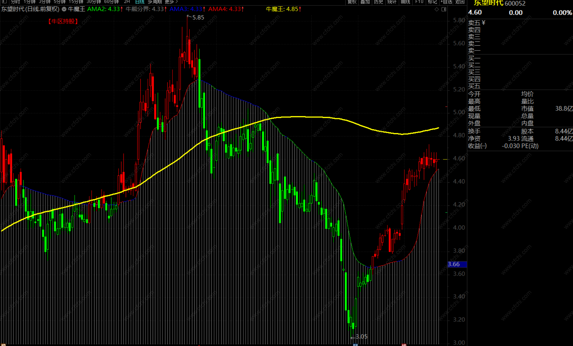Open the F10 company info
Screen dimensions: 573x346
pos(419,2)
